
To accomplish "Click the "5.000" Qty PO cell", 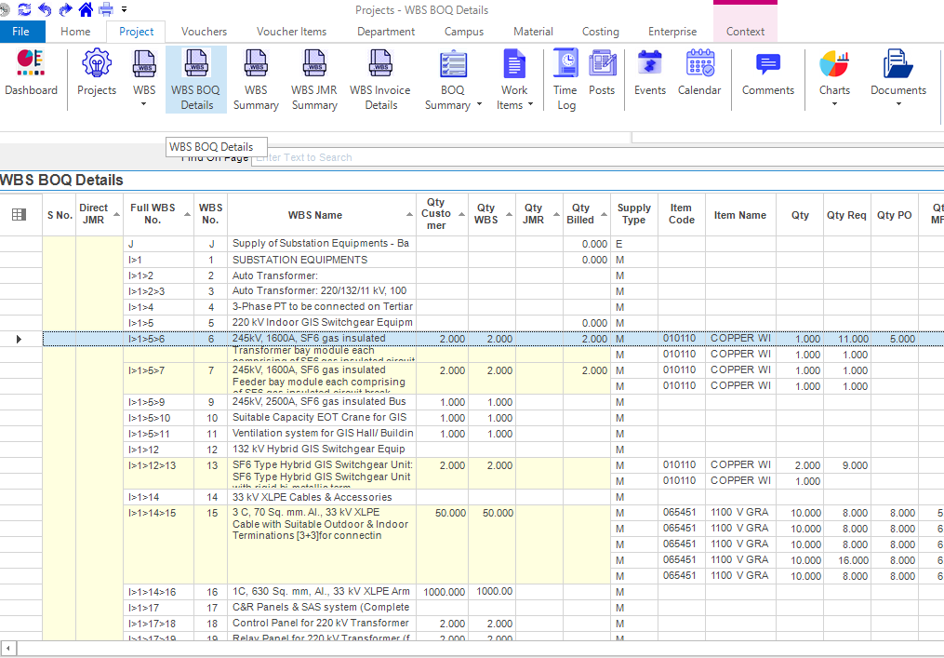I will 894,339.
